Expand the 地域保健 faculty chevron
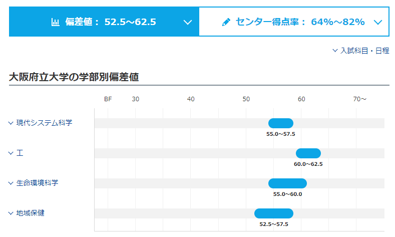Viewport: 395px width, 237px height. click(11, 213)
